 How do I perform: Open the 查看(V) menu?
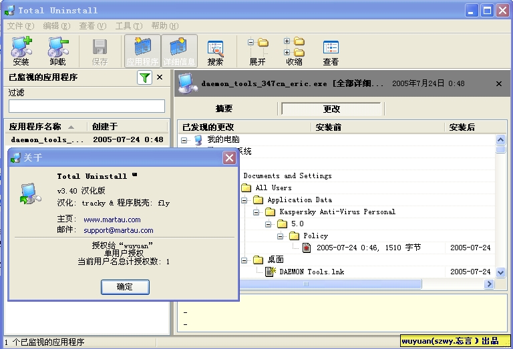93,26
